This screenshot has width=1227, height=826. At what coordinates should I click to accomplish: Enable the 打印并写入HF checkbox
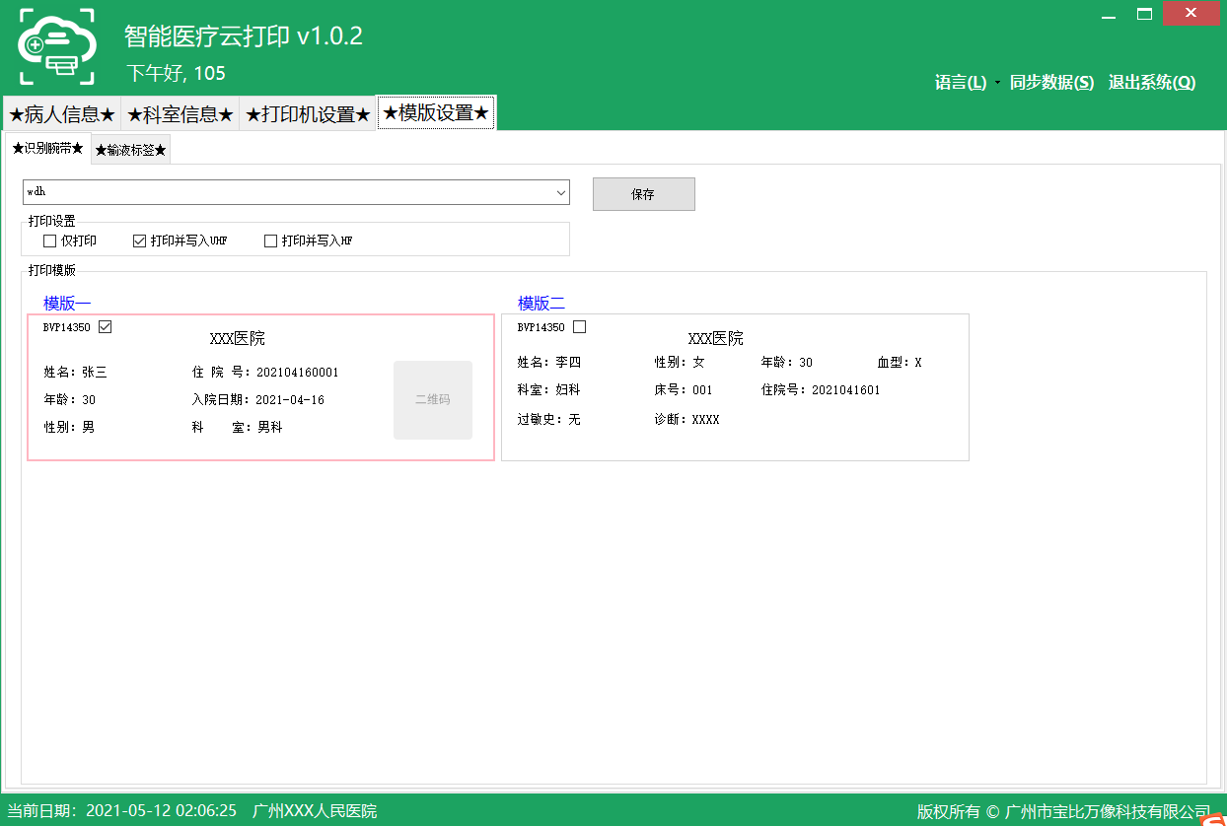pyautogui.click(x=270, y=241)
